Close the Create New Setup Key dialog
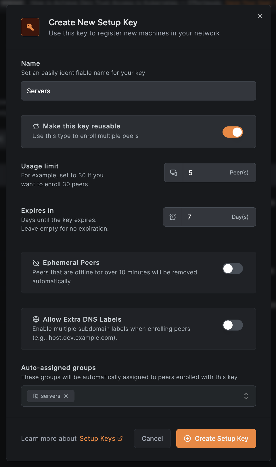Image resolution: width=276 pixels, height=467 pixels. click(x=260, y=16)
